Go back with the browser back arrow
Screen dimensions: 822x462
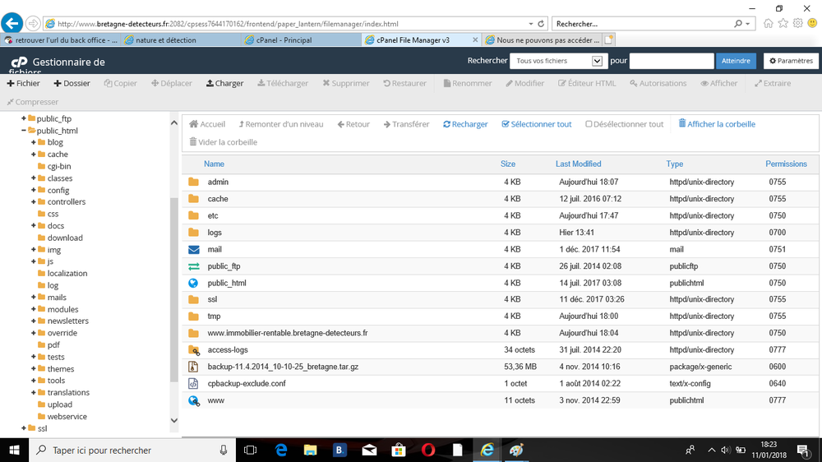point(12,24)
